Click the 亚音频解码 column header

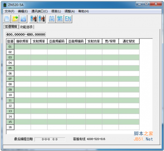coord(57,41)
